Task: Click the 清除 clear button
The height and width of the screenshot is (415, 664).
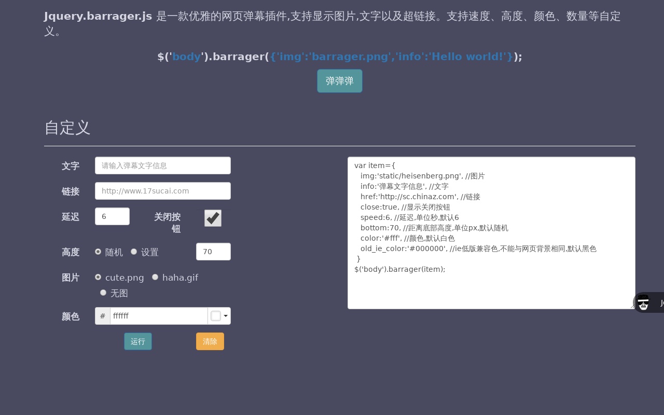Action: pos(210,341)
